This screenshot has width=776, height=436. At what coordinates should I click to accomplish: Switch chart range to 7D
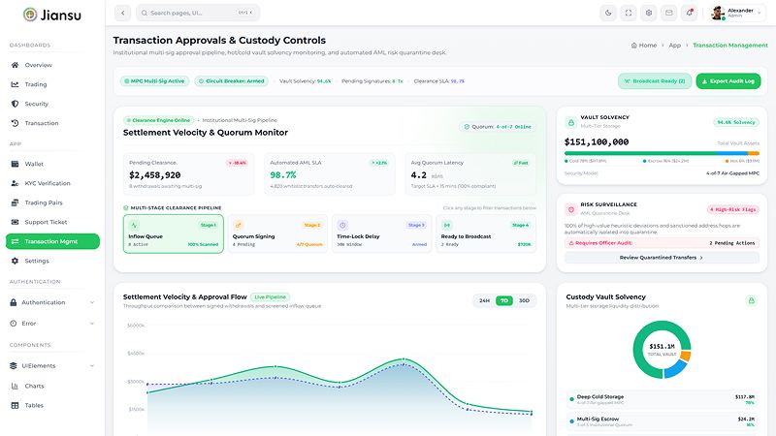click(504, 300)
